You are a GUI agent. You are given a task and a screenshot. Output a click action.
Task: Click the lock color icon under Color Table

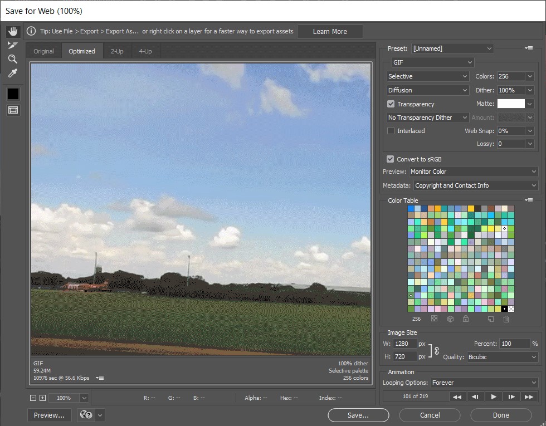point(466,319)
